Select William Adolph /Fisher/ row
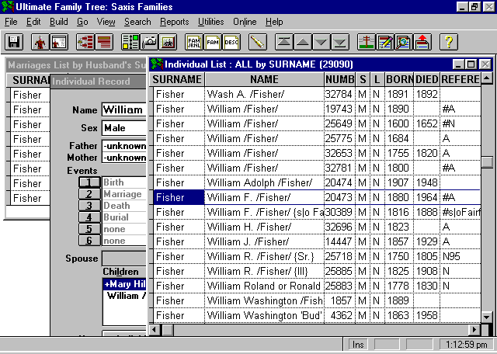Screen dimensions: 497x354 (x=317, y=182)
